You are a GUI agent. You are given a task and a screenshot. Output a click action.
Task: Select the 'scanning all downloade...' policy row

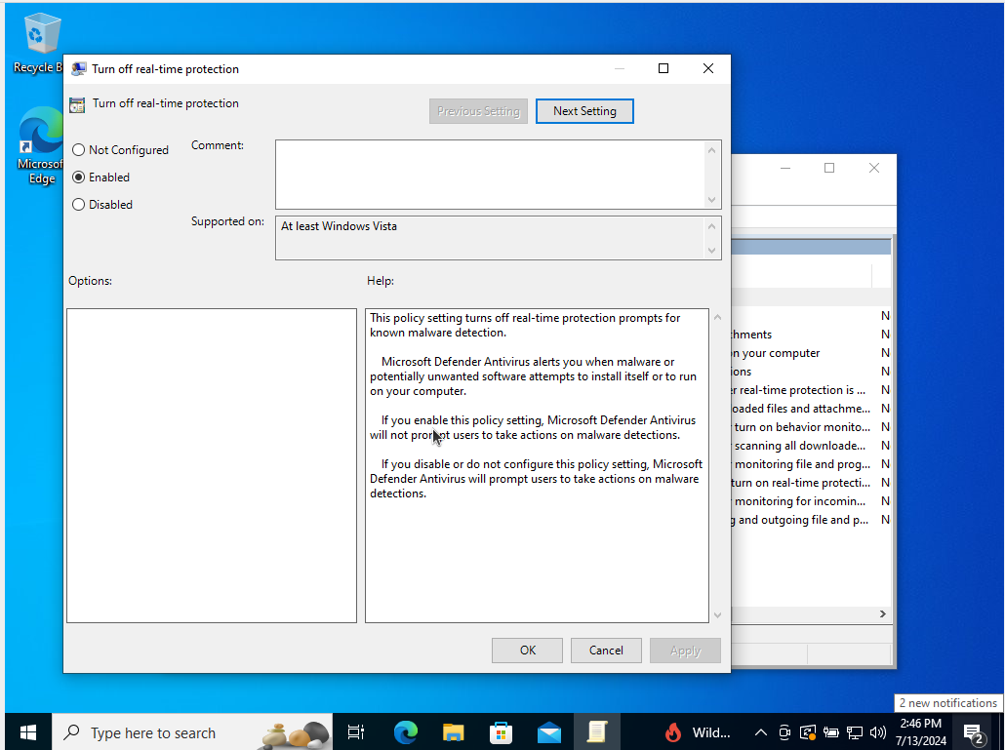pyautogui.click(x=811, y=446)
